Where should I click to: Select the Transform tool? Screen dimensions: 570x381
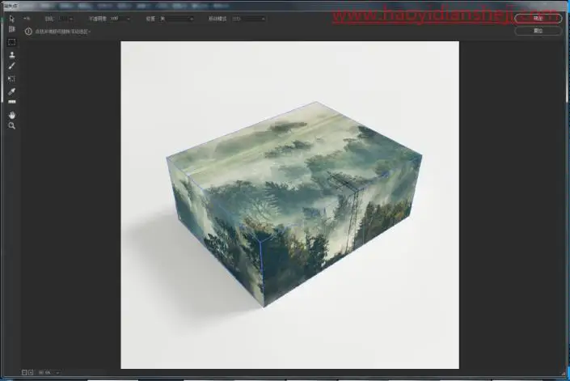[x=11, y=78]
